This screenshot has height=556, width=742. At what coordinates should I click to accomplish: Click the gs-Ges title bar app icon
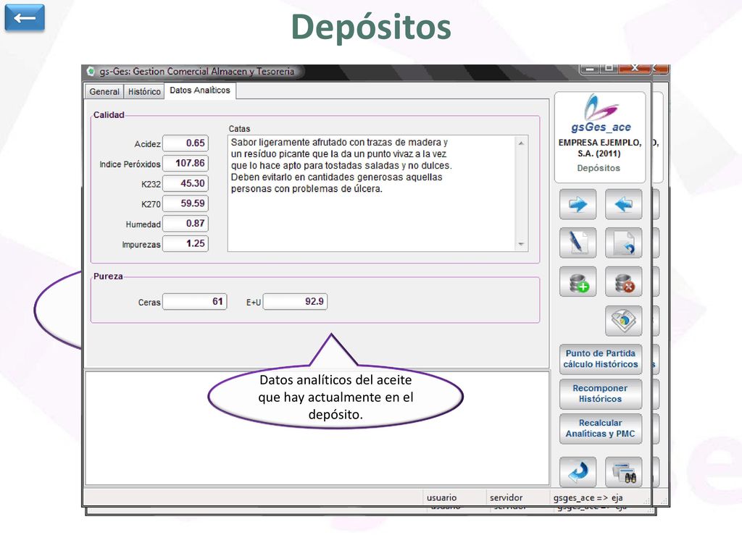coord(91,72)
